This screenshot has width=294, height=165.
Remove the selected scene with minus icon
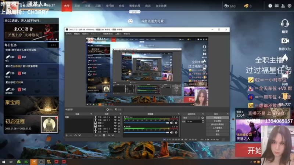tap(71, 135)
